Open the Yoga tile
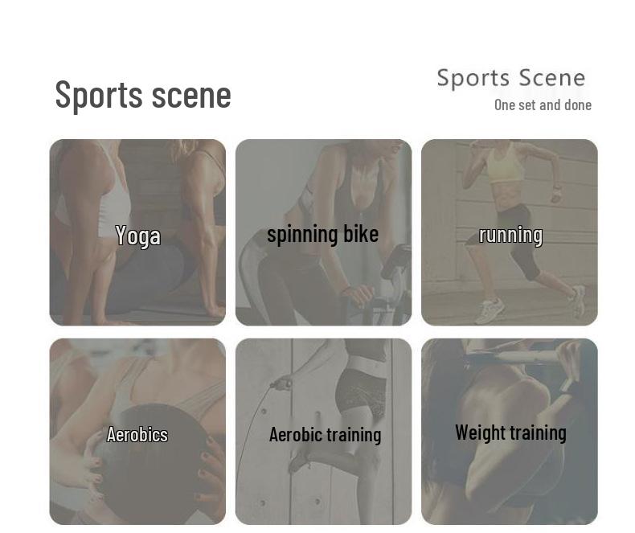Screen dimensions: 635x533 (137, 232)
